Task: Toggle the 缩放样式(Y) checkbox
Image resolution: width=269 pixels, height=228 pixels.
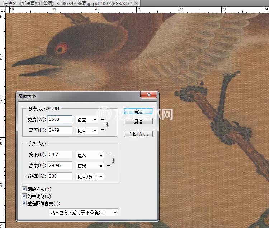Action: (x=24, y=188)
